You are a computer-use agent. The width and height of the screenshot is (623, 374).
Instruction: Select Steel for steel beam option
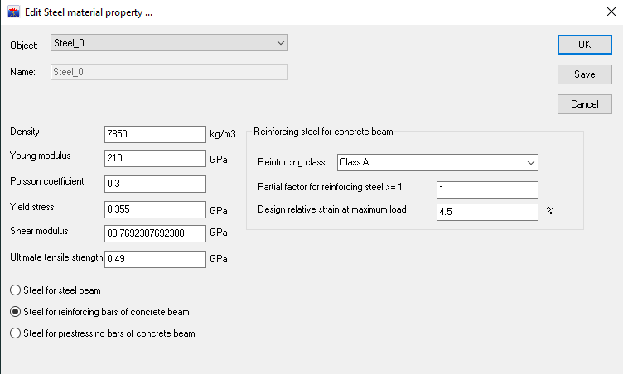[15, 290]
